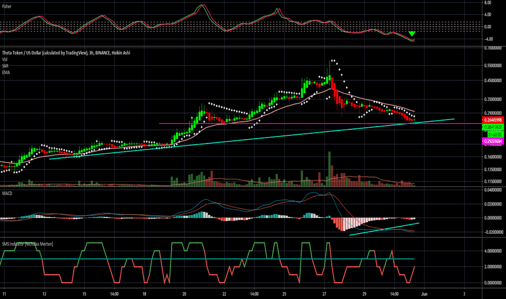Select the cyan trendline in MACD pane
The width and height of the screenshot is (506, 299).
pyautogui.click(x=384, y=229)
